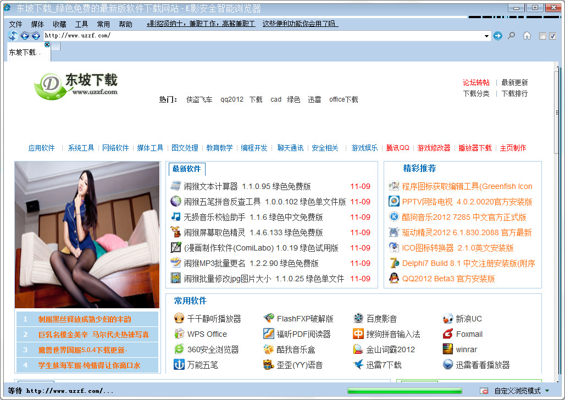Go back with the back arrow icon
This screenshot has height=400, width=565.
coord(25,36)
